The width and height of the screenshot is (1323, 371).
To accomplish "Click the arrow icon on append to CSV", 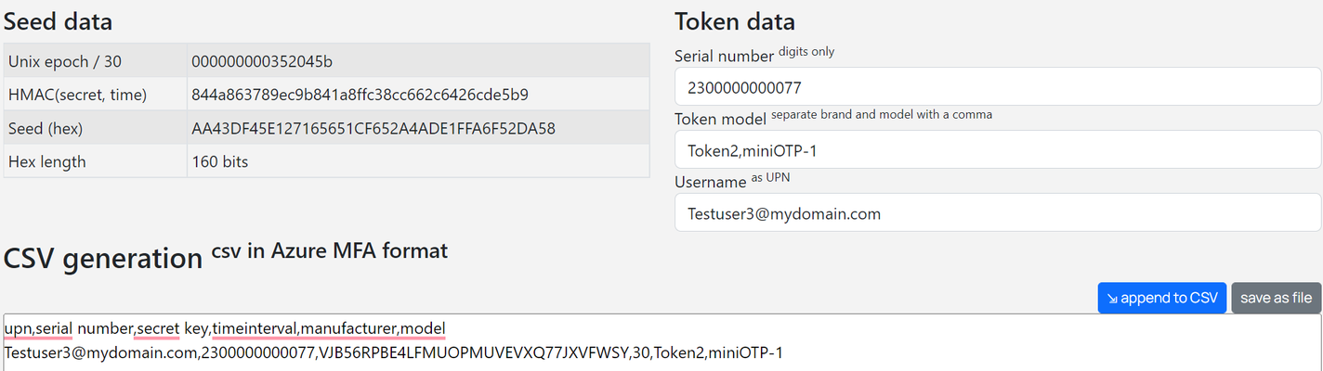I will (x=1112, y=299).
